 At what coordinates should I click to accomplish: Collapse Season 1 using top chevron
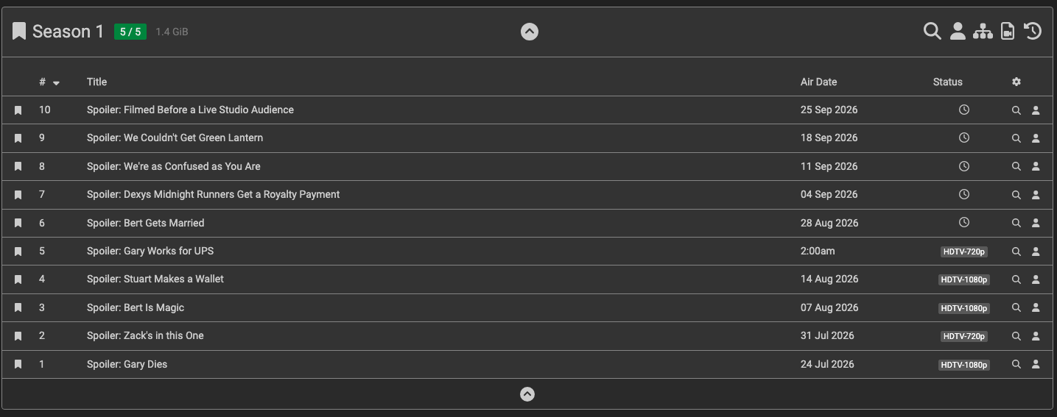(530, 32)
